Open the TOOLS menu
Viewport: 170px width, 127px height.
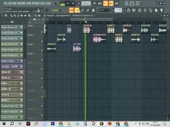tap(43, 4)
